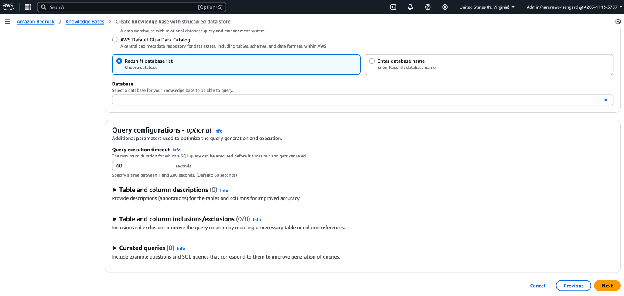Select the AWS Default Glue Data Catalog option

pyautogui.click(x=115, y=40)
